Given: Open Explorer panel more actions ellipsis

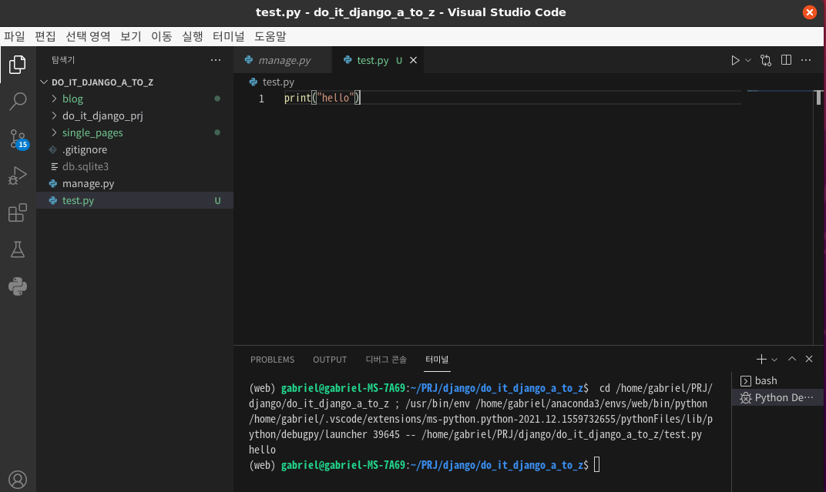Looking at the screenshot, I should (x=216, y=60).
